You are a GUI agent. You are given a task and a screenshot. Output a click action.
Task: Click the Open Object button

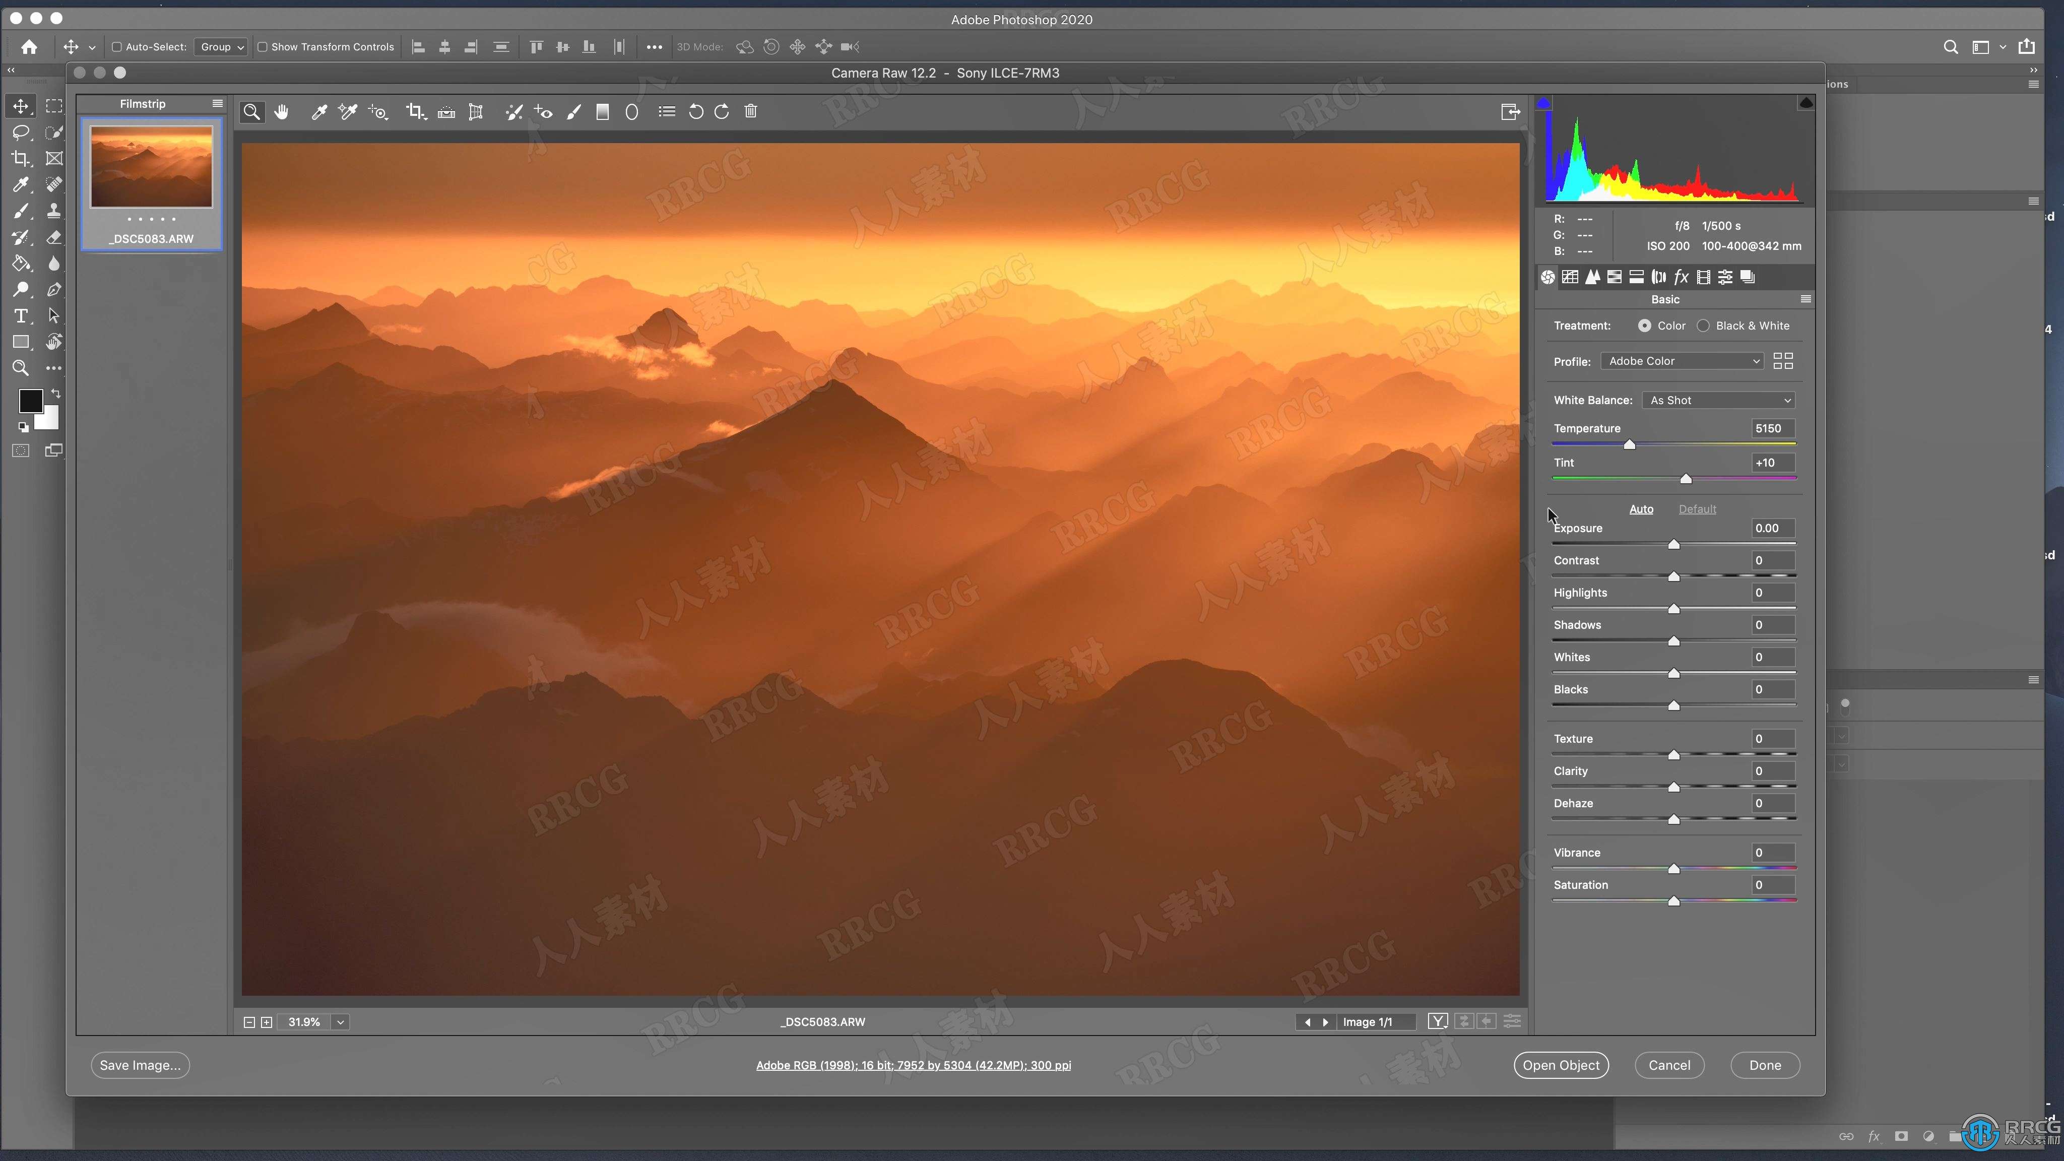(1561, 1065)
